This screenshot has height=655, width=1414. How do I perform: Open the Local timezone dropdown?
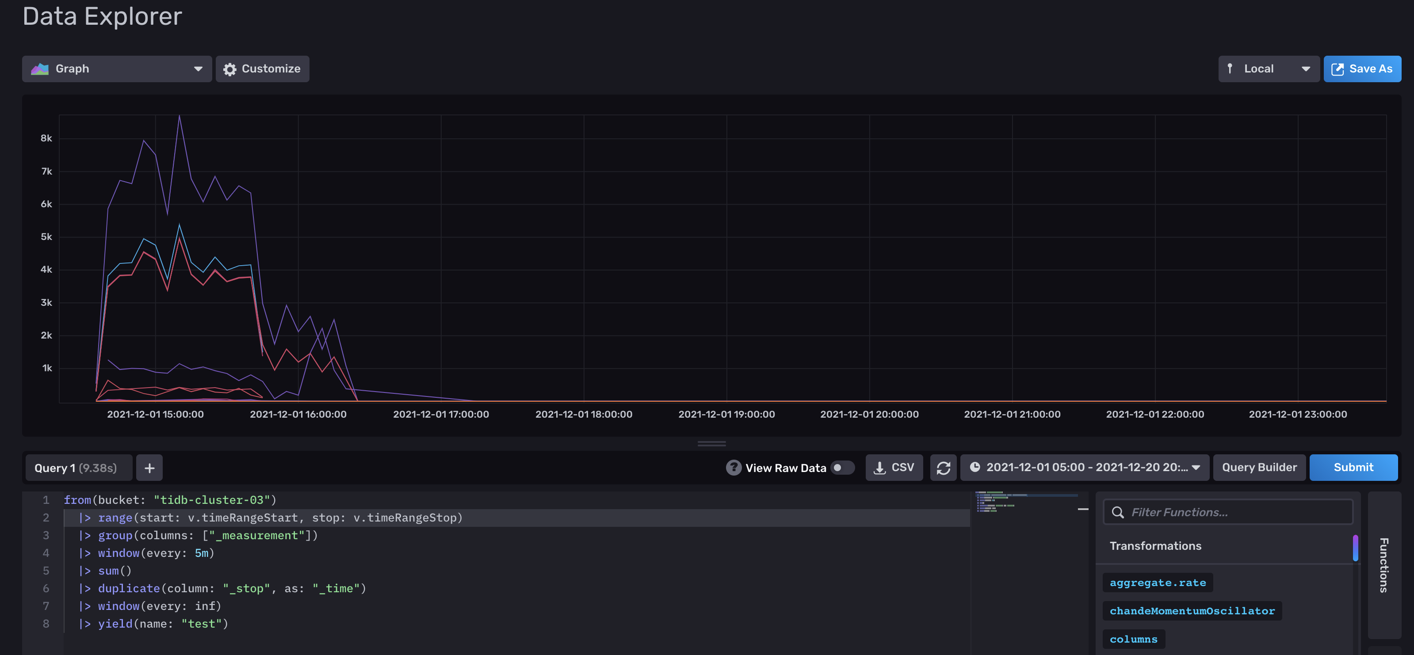[1269, 69]
